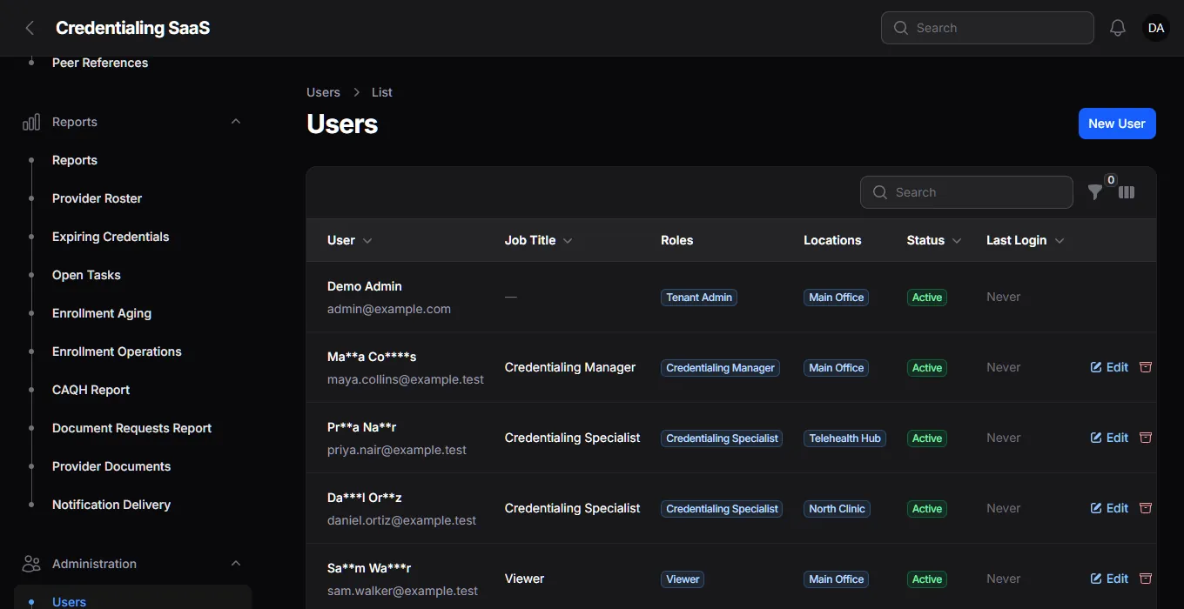Edit the maya.collins@example.test user
The width and height of the screenshot is (1184, 609).
pyautogui.click(x=1109, y=367)
